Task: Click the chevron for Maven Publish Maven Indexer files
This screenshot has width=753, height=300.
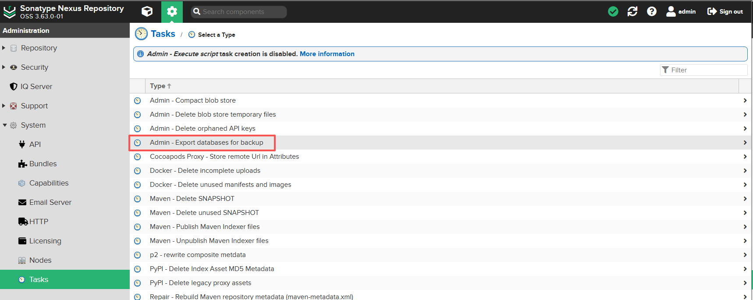Action: point(745,227)
